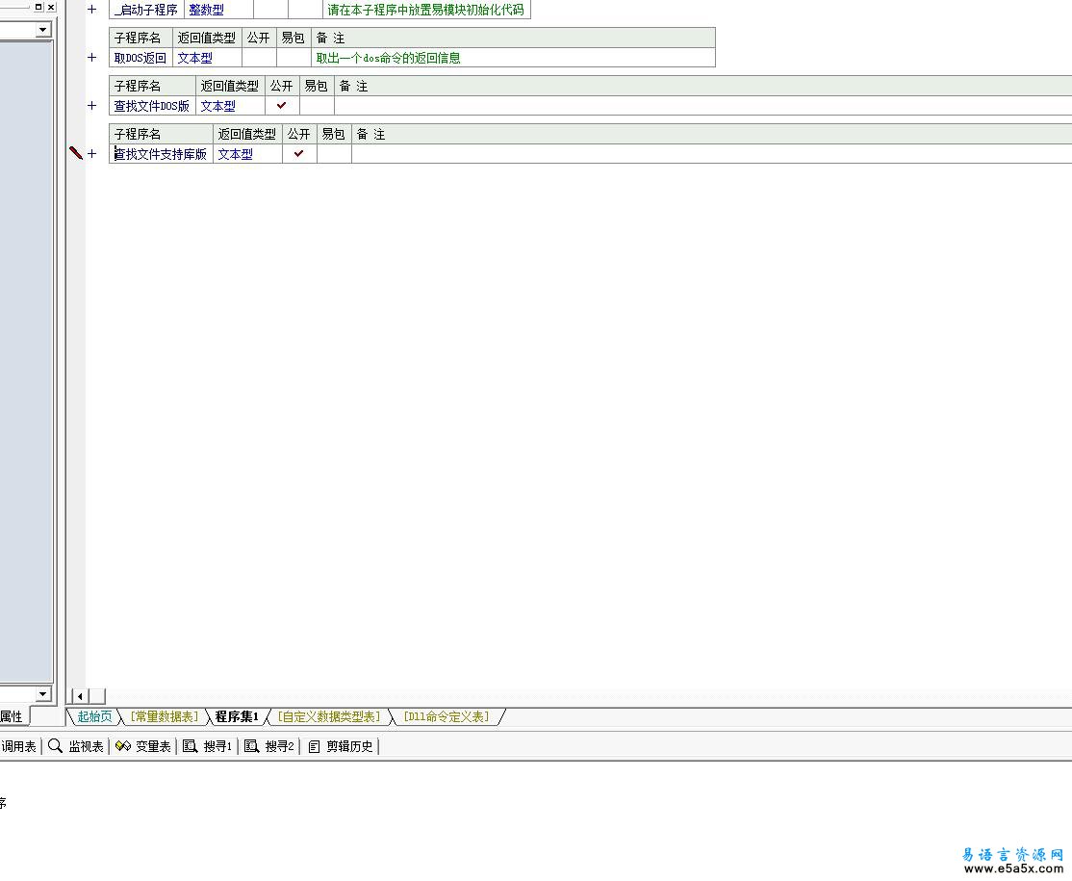This screenshot has height=881, width=1072.
Task: Click the 搜寻2 search results icon
Action: [251, 746]
